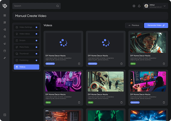Click the Scripts document icon
This screenshot has height=121, width=171.
coord(17,41)
